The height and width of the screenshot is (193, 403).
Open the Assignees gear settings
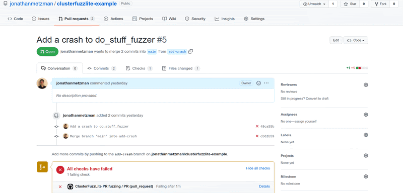click(x=366, y=115)
